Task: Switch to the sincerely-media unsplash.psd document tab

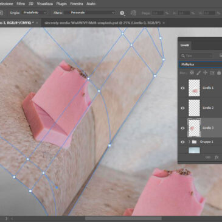Action: [102, 23]
